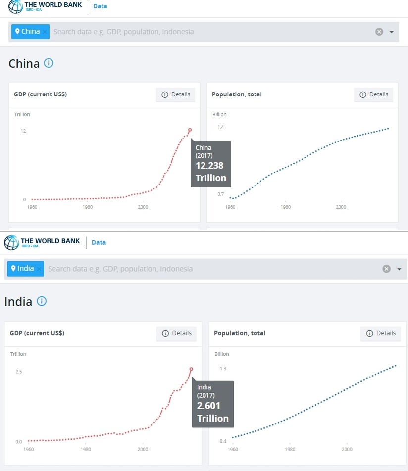Clear the India search bar with the circled X
The height and width of the screenshot is (471, 408).
pyautogui.click(x=386, y=269)
